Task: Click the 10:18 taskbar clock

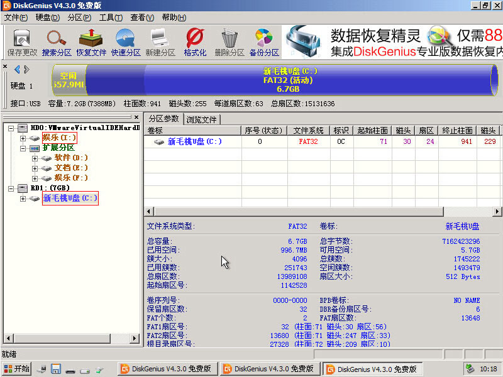Action: pyautogui.click(x=489, y=369)
